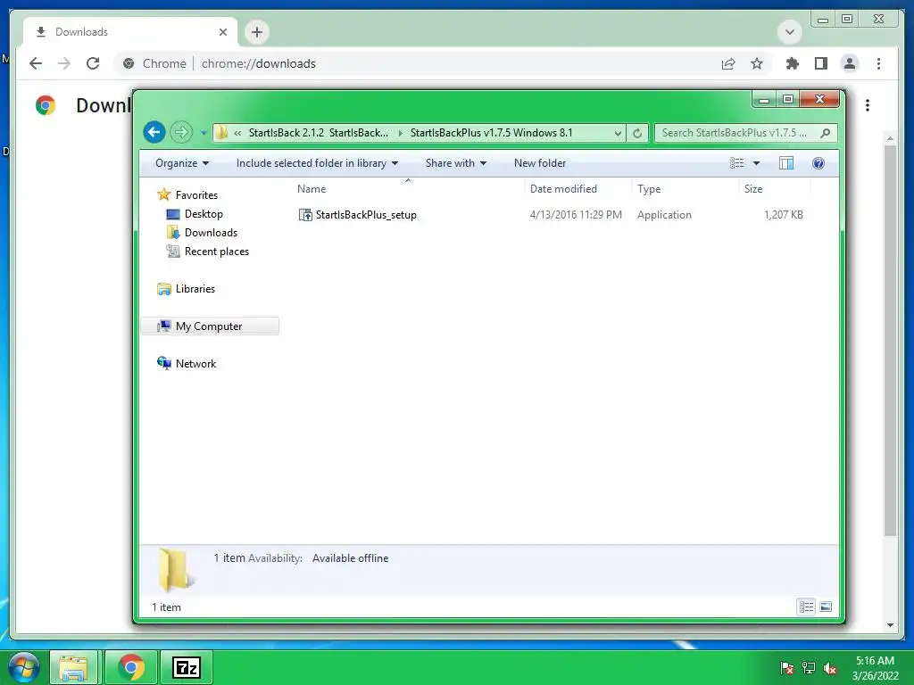Viewport: 914px width, 685px height.
Task: Open 7-Zip from the taskbar
Action: [x=186, y=667]
